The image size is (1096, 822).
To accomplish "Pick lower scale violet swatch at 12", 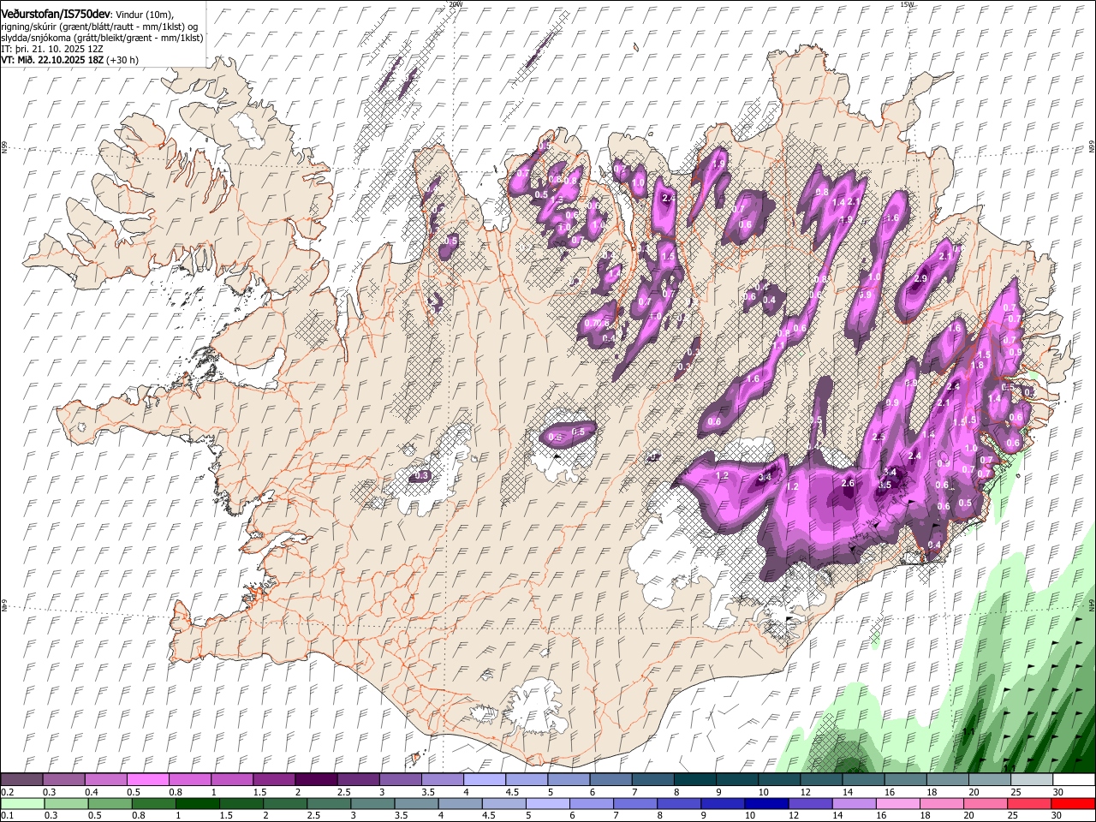I will pos(809,803).
